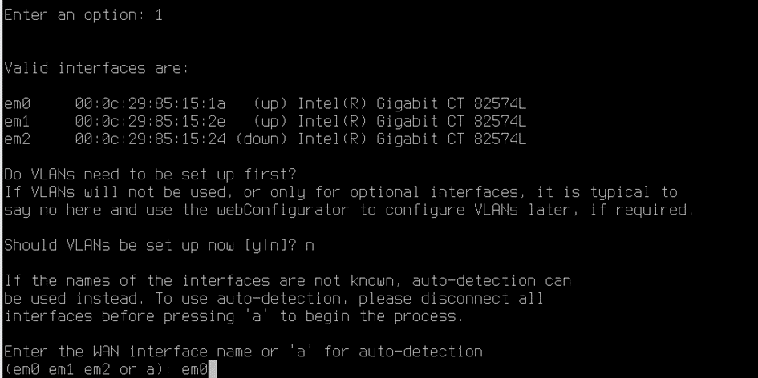Click the 'Enter the WAN interface name' prompt
The image size is (758, 378).
point(128,352)
